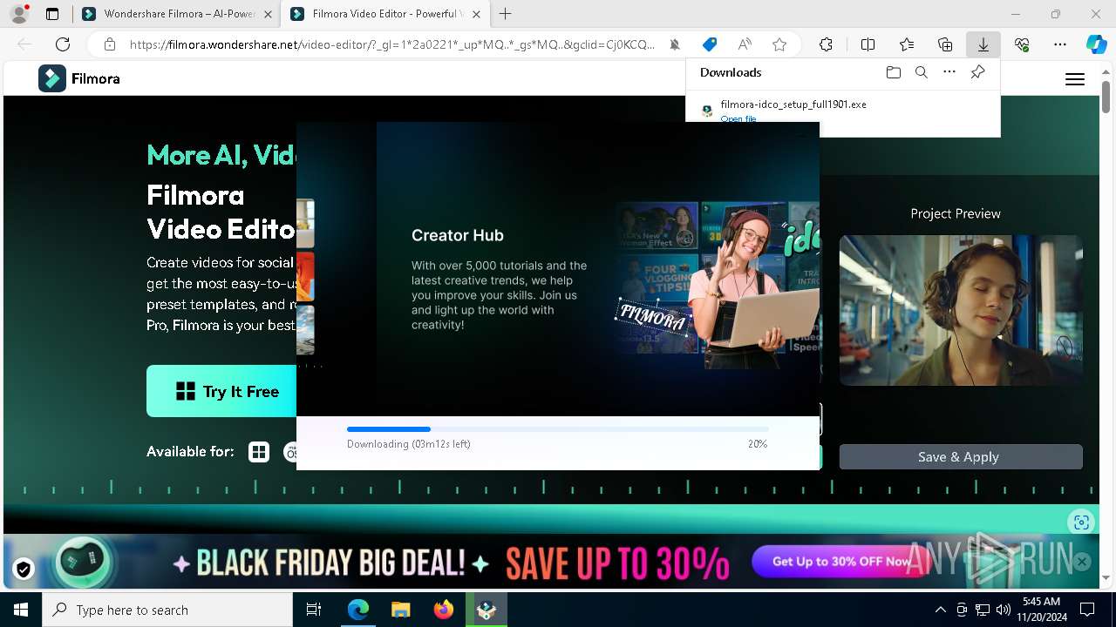This screenshot has height=627, width=1116.
Task: Open the Copilot sidebar icon
Action: [1096, 44]
